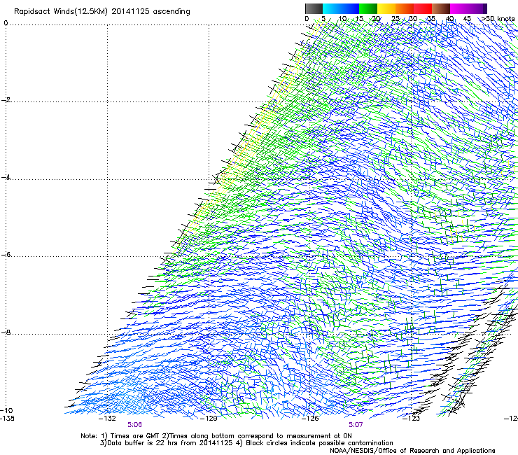518x455 pixels.
Task: Choose the magenta 40-45 knots legend color
Action: [459, 8]
